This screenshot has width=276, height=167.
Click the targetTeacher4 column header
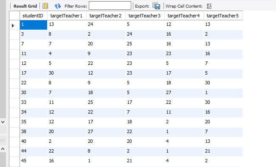click(x=184, y=16)
